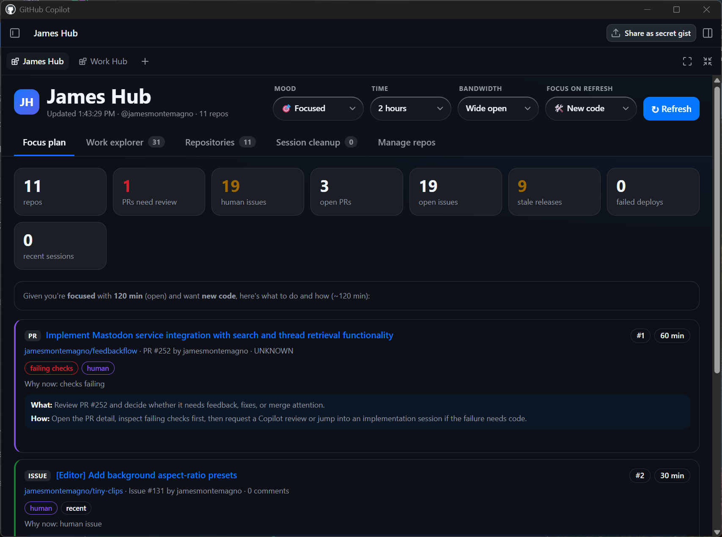Click the Repositories count badge 11
The width and height of the screenshot is (722, 537).
(x=247, y=142)
